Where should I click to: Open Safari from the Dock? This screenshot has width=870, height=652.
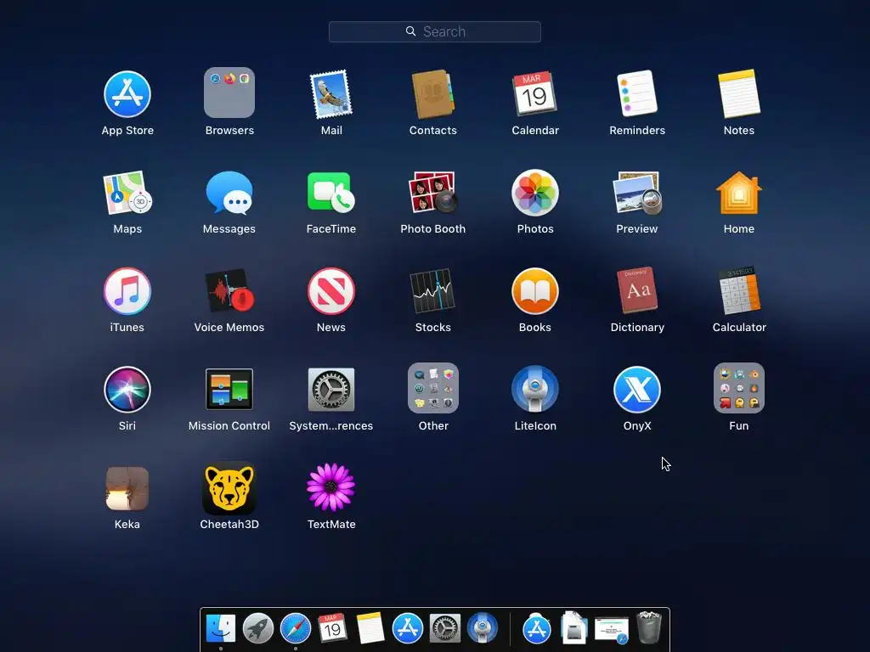pos(295,629)
